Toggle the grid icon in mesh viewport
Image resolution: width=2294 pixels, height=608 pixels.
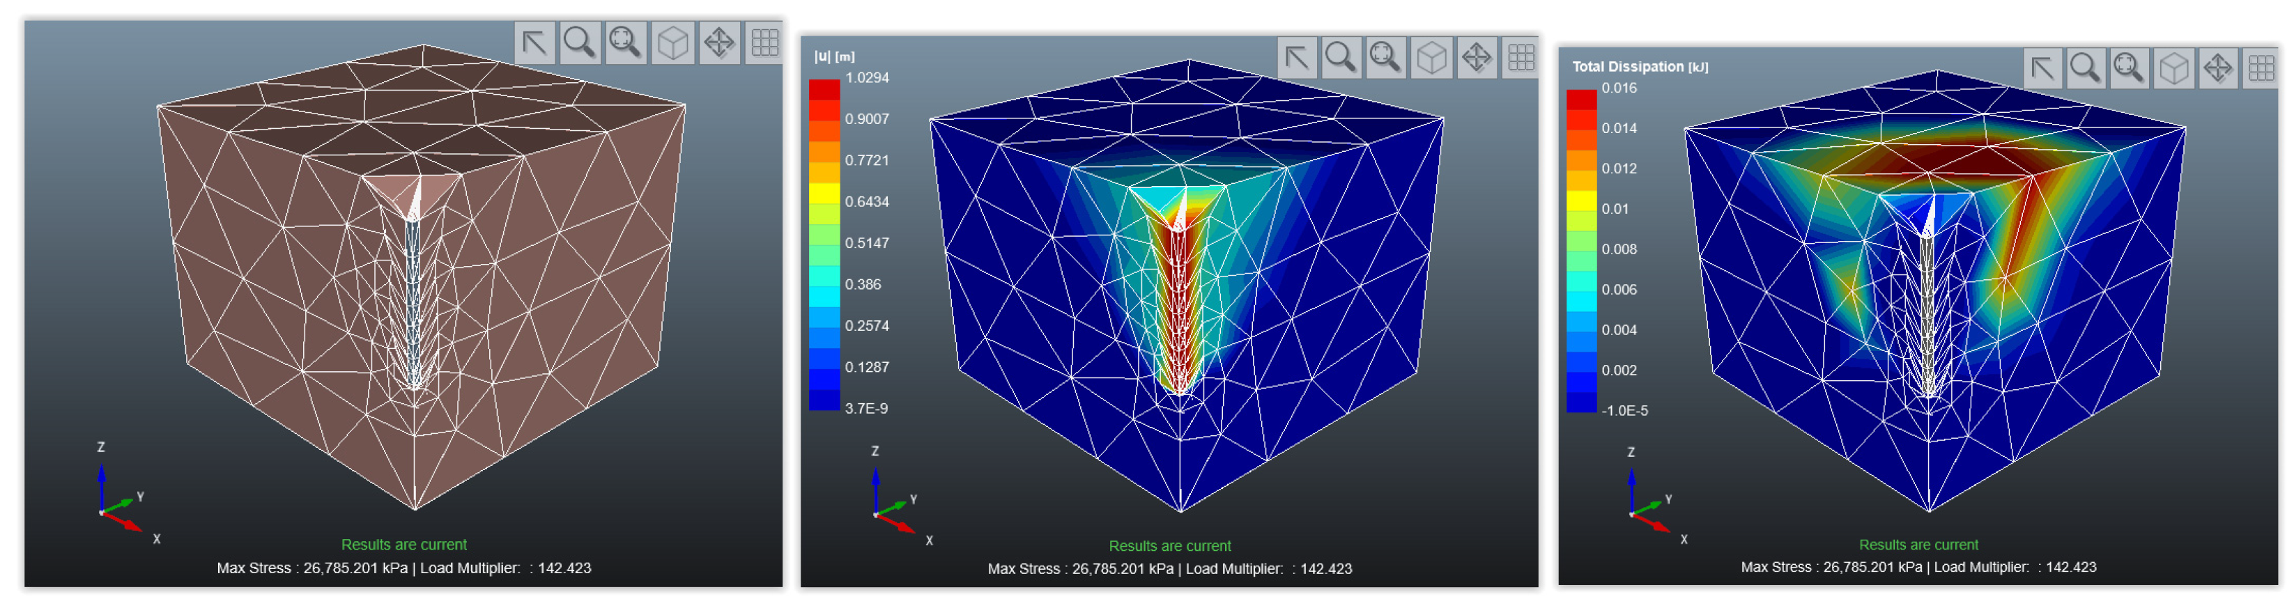[764, 42]
